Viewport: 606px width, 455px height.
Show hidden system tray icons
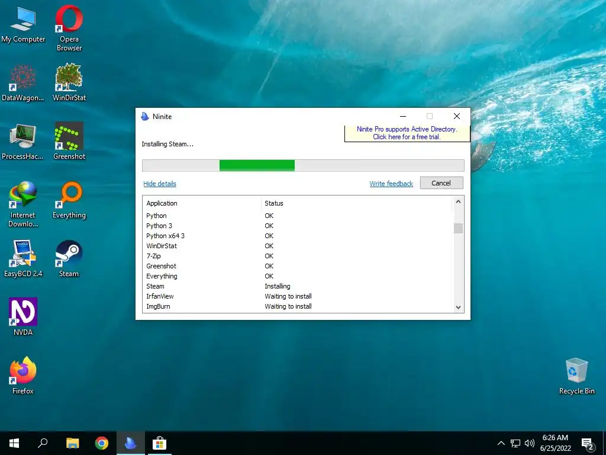point(501,443)
